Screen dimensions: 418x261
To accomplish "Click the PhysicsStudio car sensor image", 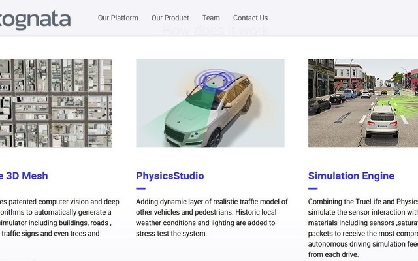I will pyautogui.click(x=210, y=103).
